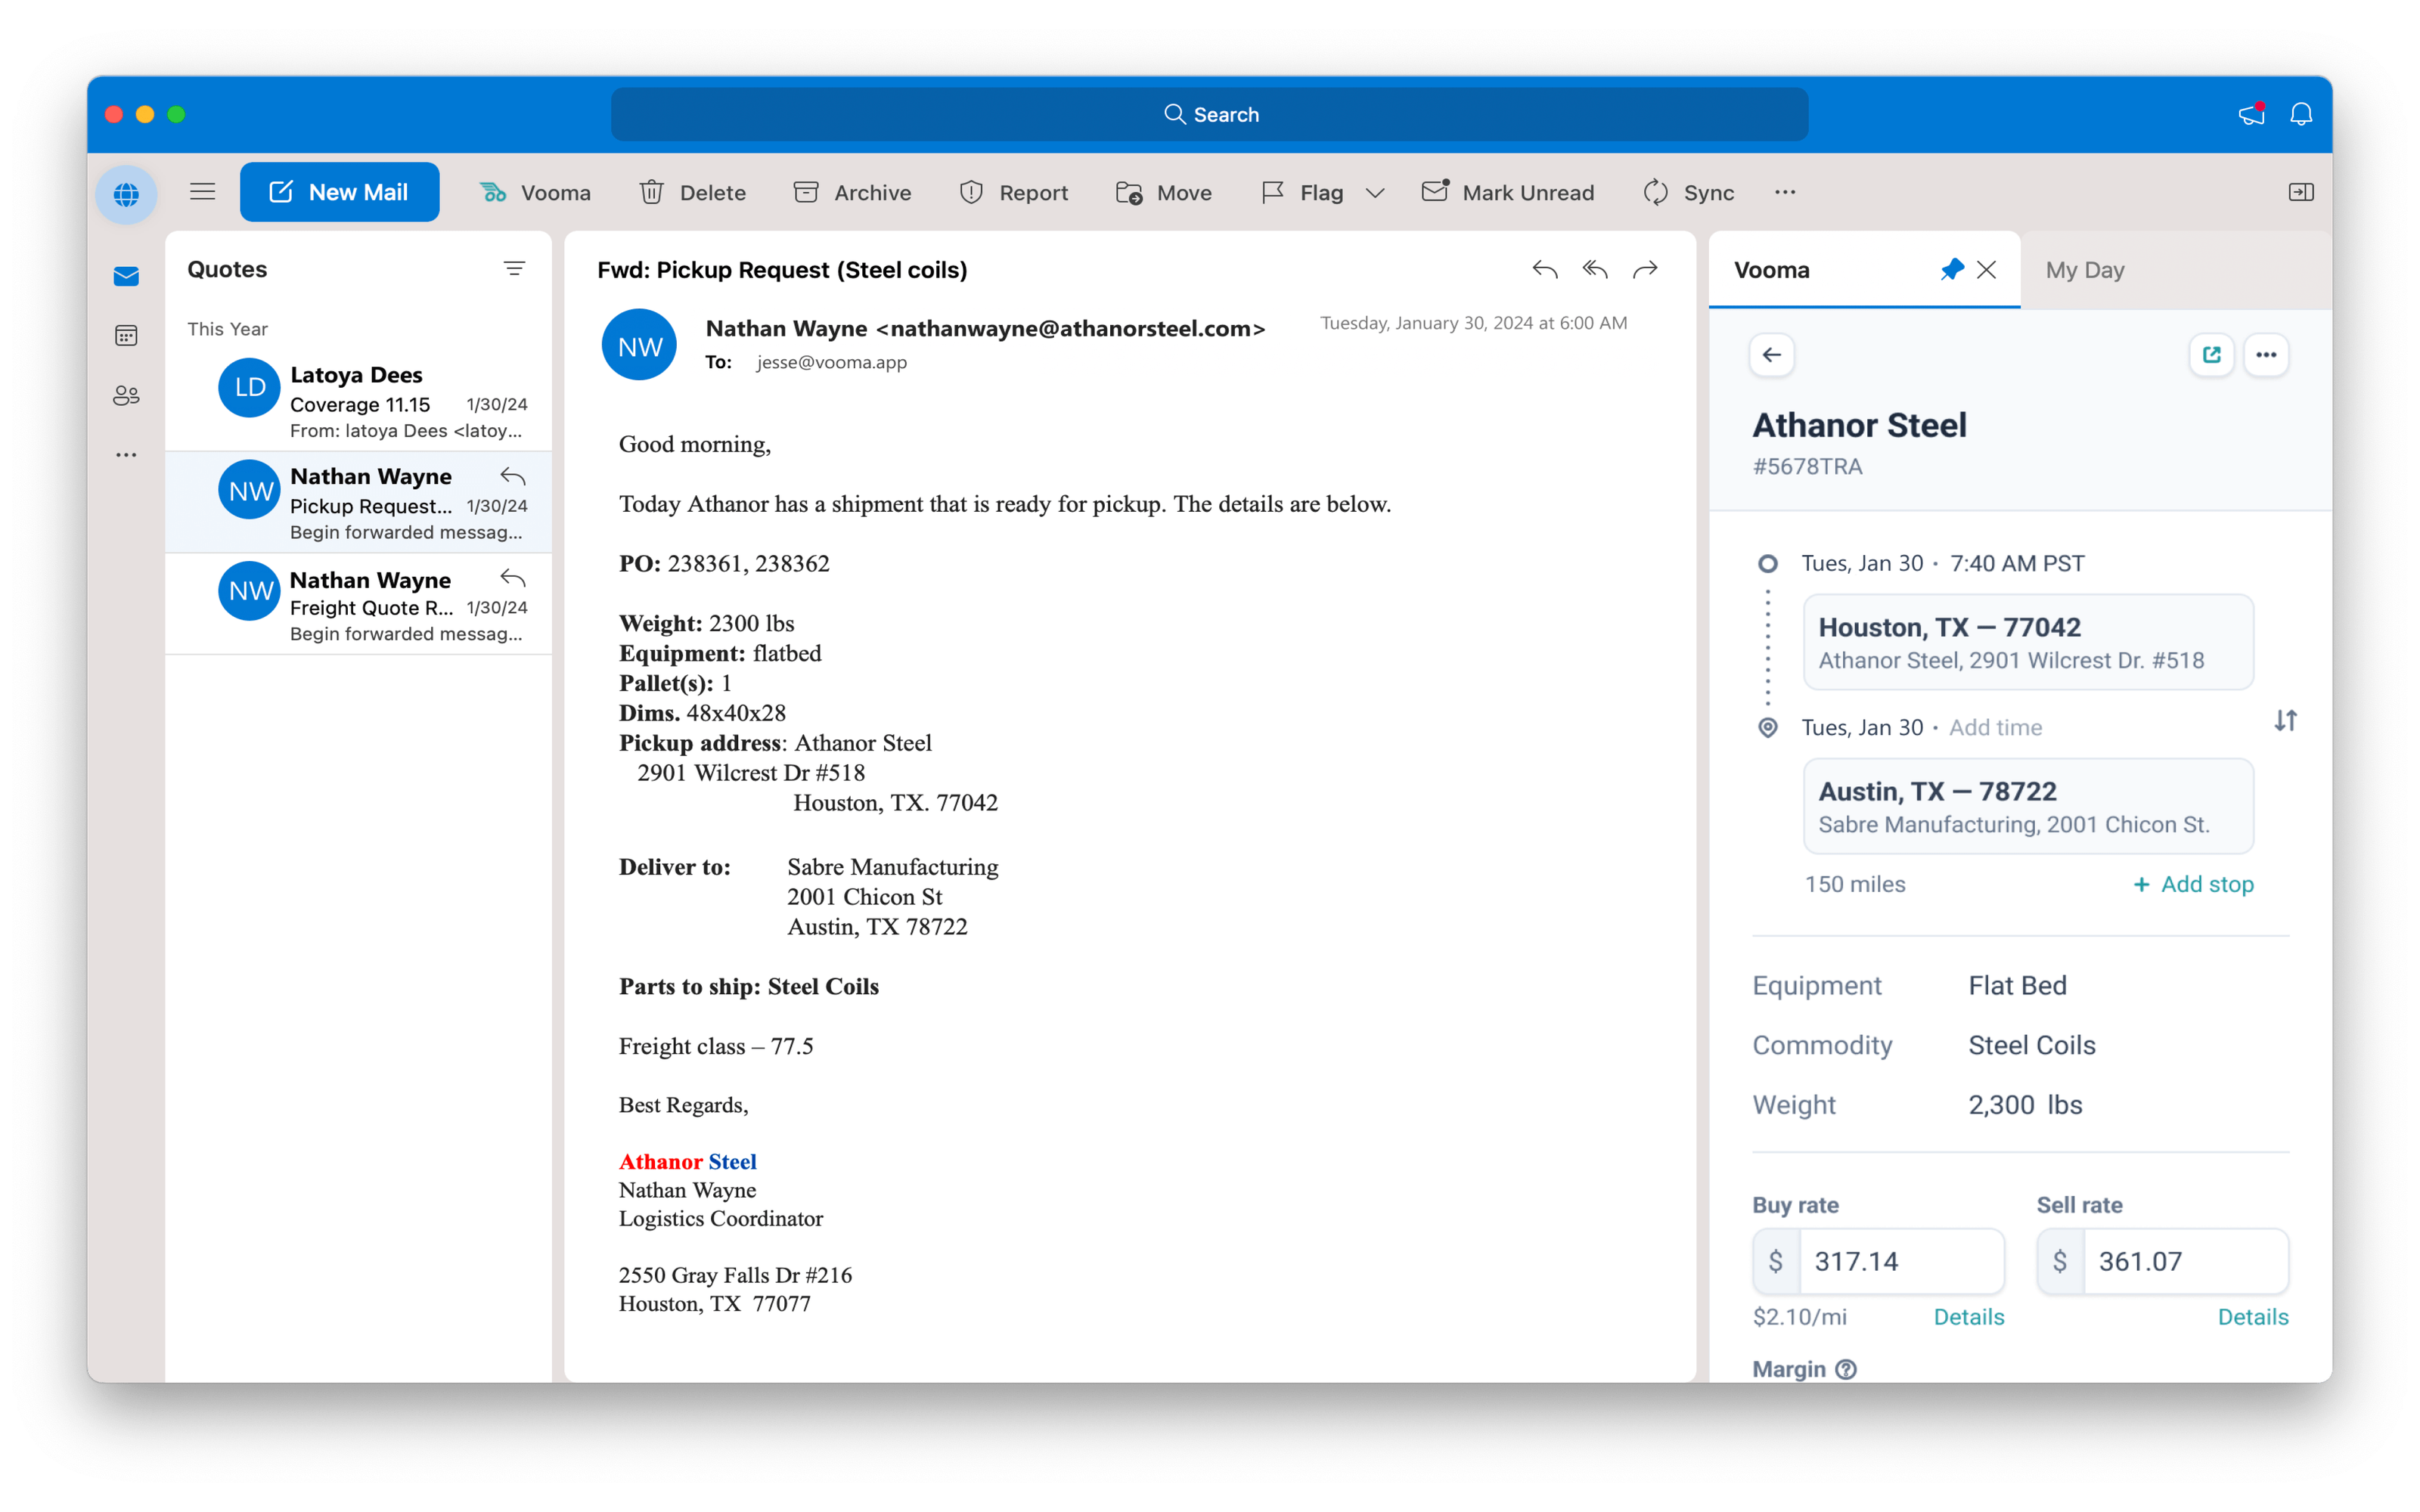Screen dimensions: 2420x1512
Task: Swap pickup and delivery stops
Action: tap(2285, 720)
